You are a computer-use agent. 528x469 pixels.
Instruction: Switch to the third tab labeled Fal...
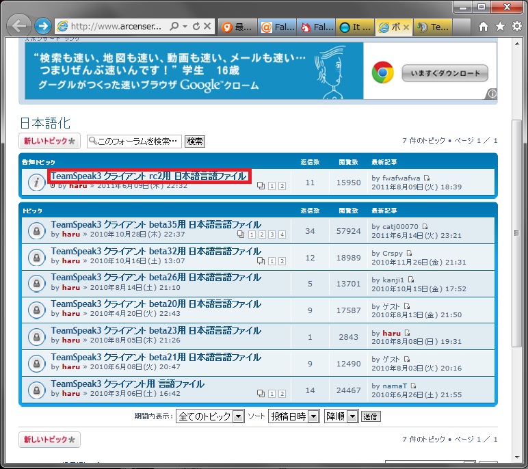317,27
